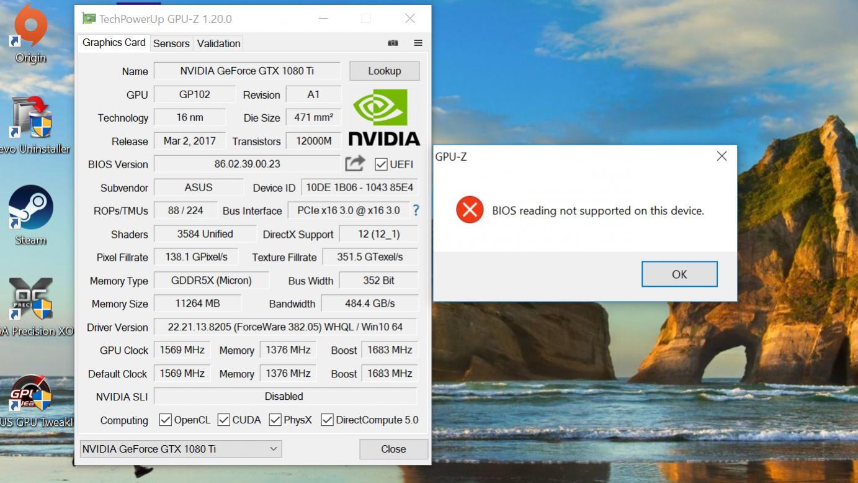Click the Bandwidth field 484.4 GB/s
The image size is (858, 483).
pyautogui.click(x=370, y=304)
